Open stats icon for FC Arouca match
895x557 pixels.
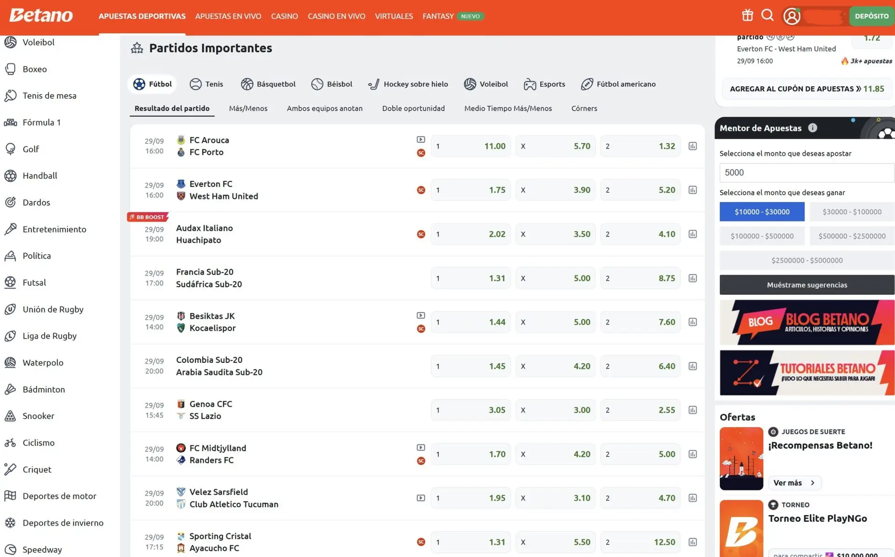[x=693, y=146]
